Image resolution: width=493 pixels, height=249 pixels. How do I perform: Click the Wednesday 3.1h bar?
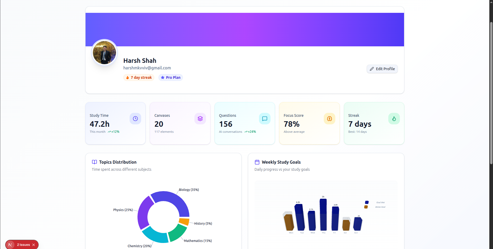[x=312, y=221]
